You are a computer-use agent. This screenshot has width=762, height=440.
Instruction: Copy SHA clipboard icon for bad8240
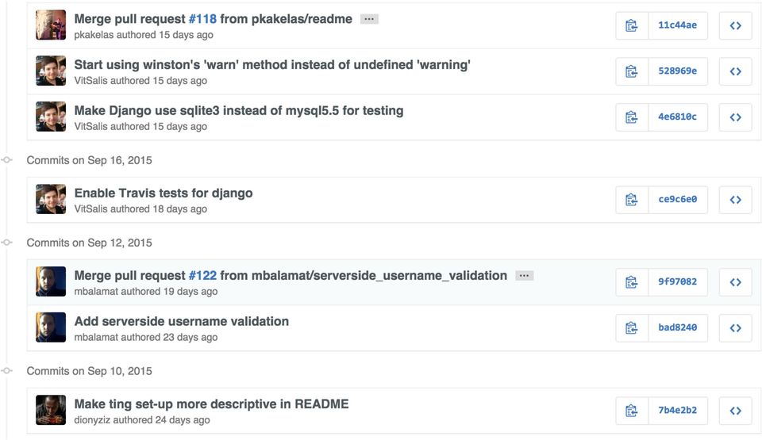click(x=632, y=327)
